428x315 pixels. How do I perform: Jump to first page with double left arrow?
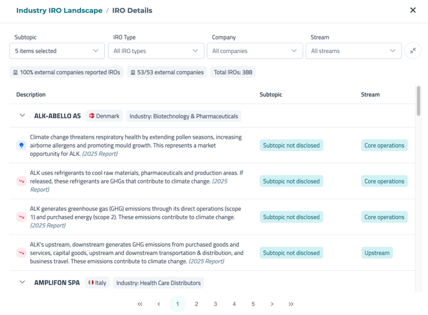point(140,304)
